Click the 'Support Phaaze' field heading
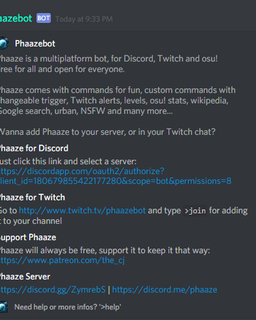 click(28, 238)
